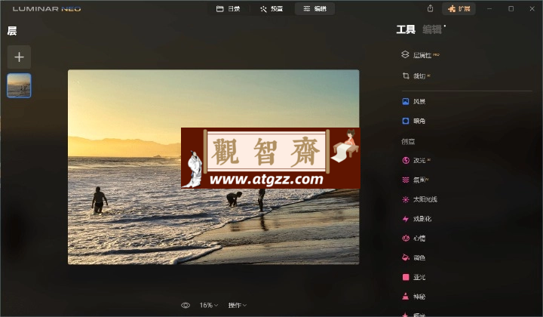Open the 暗角 vignette tool

point(414,121)
